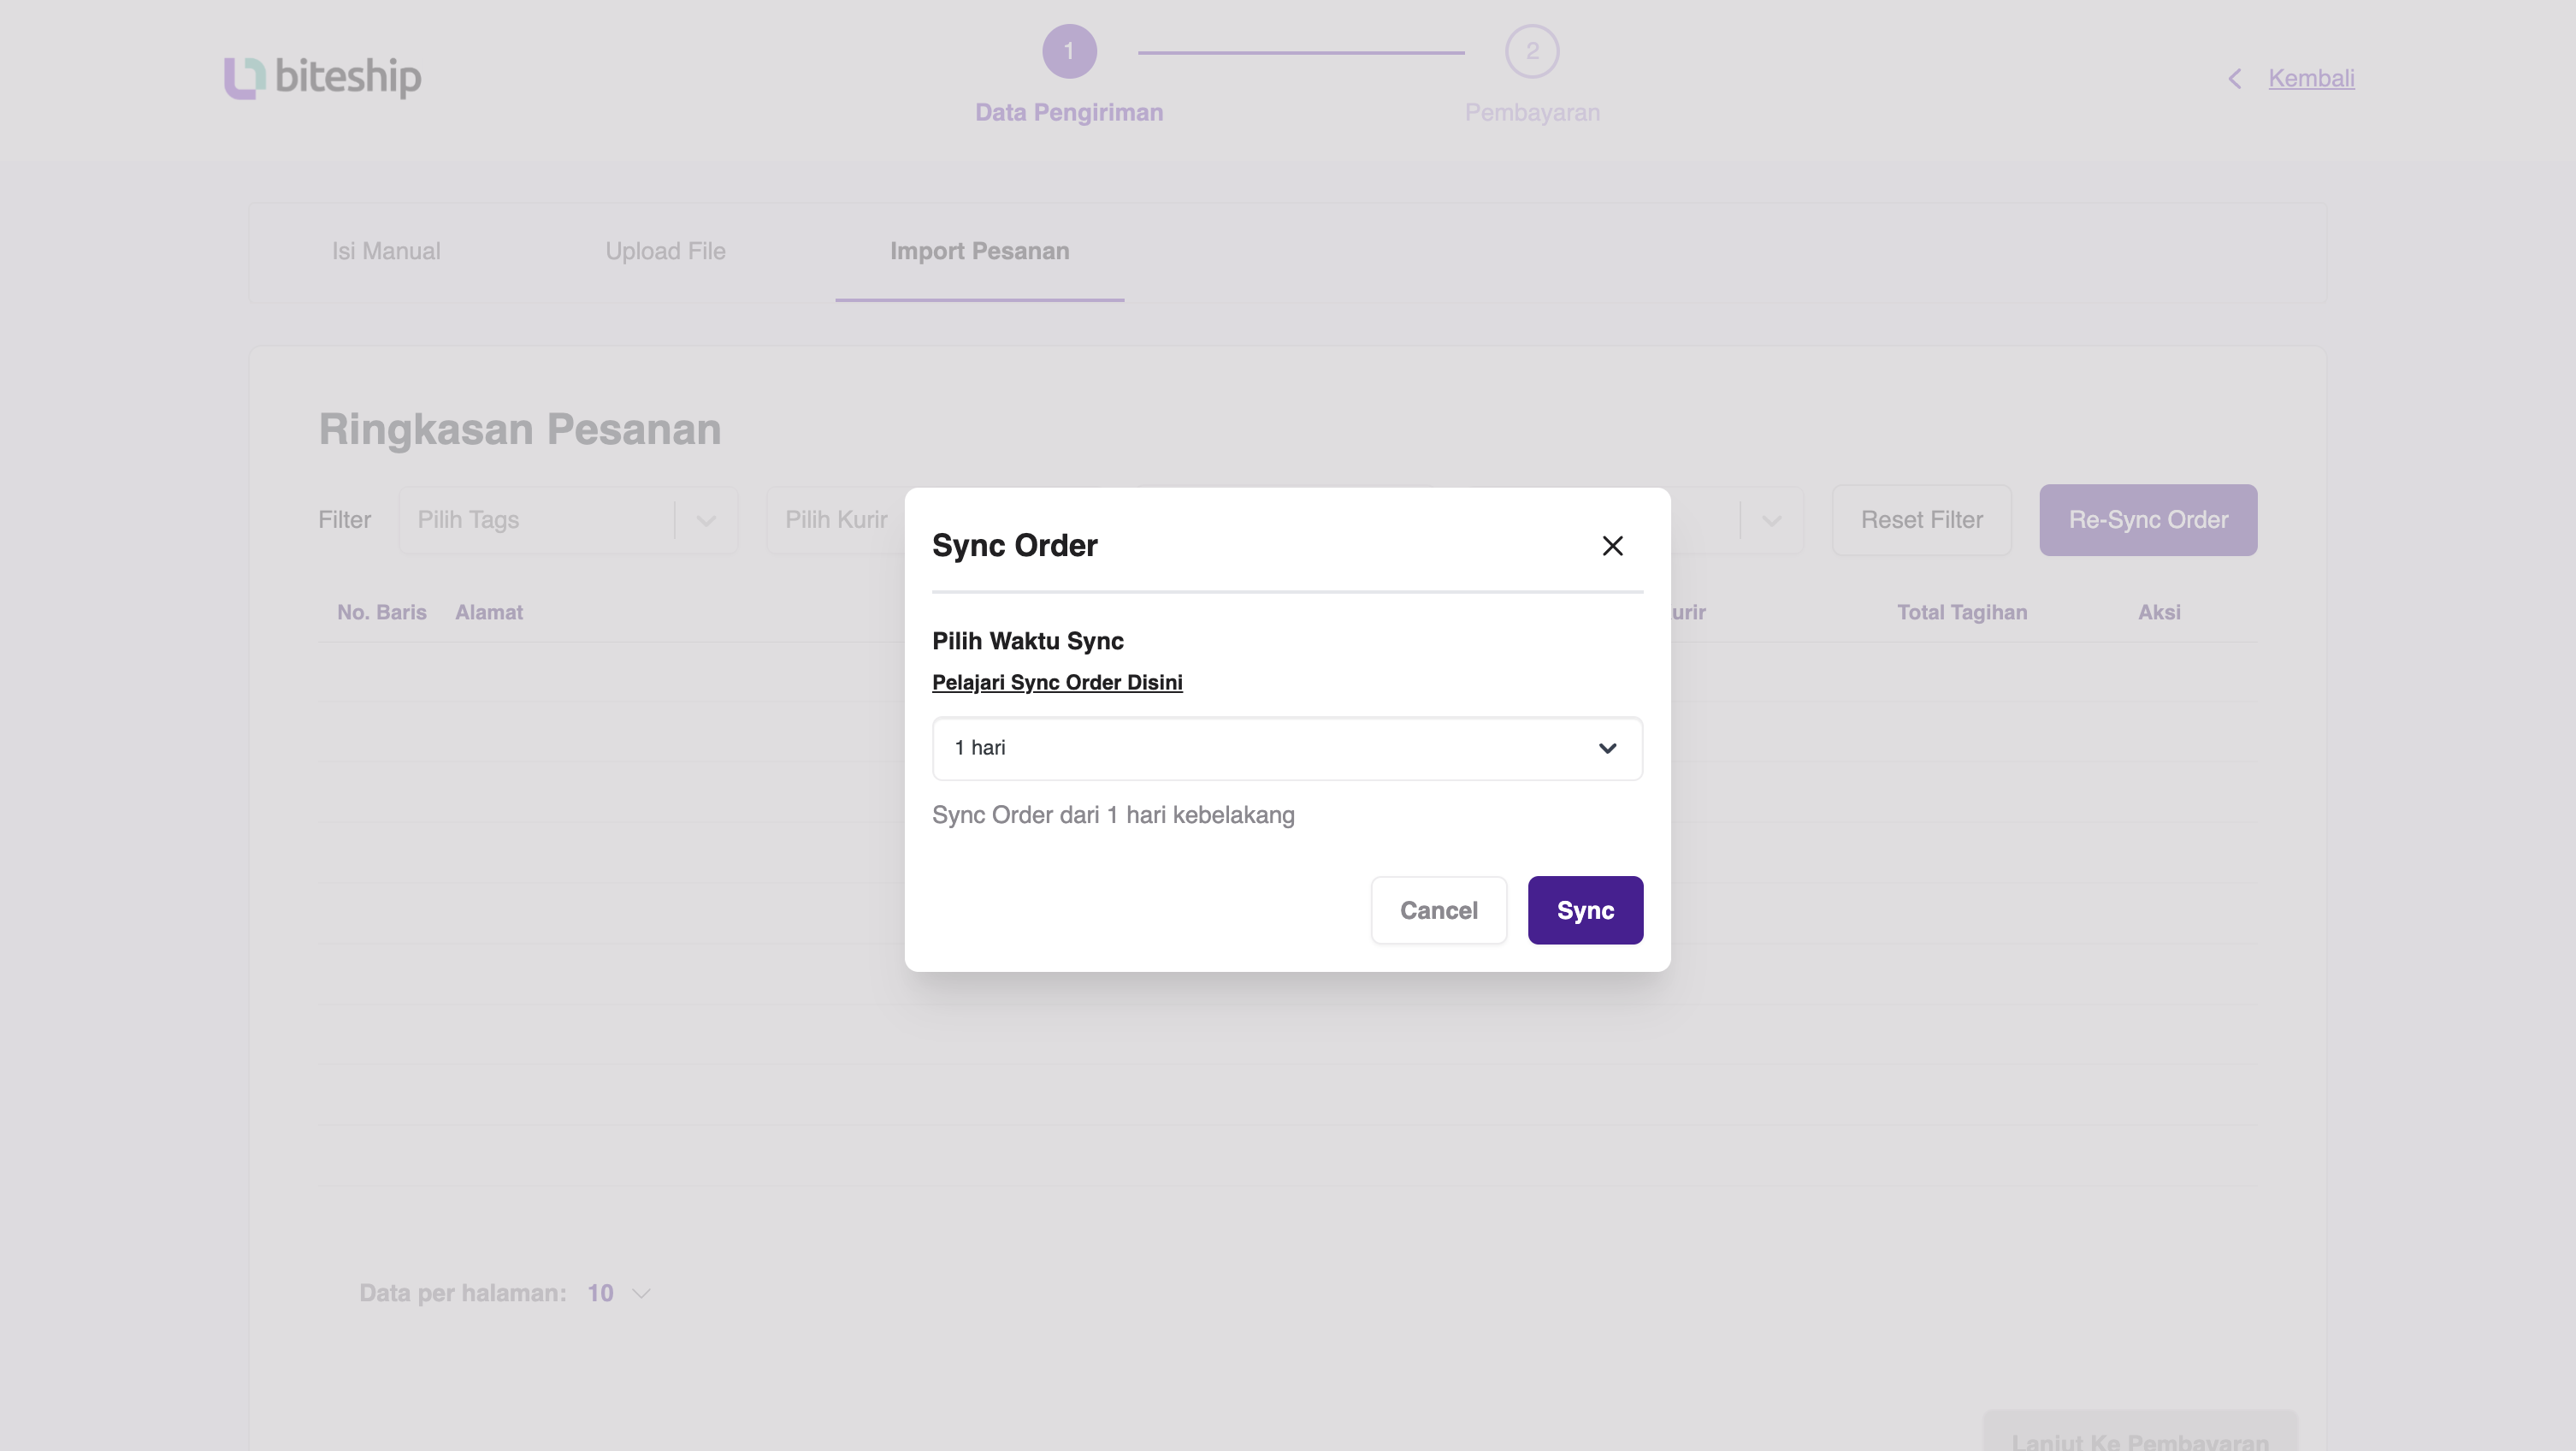2576x1451 pixels.
Task: Open Pelajari Sync Order Disini link
Action: [x=1057, y=682]
